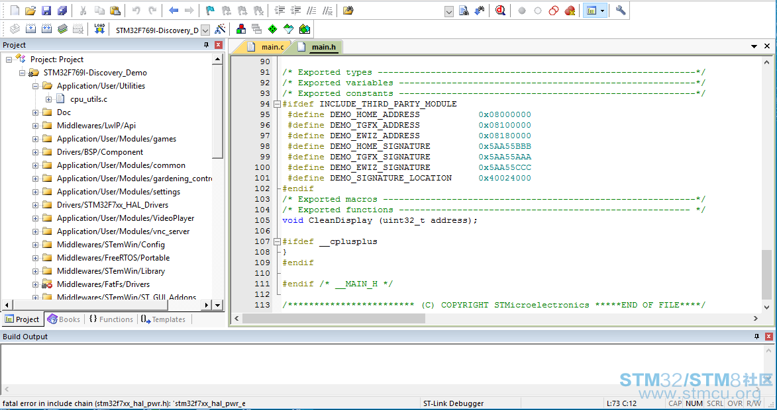The image size is (777, 410).
Task: Save the current file
Action: click(46, 11)
